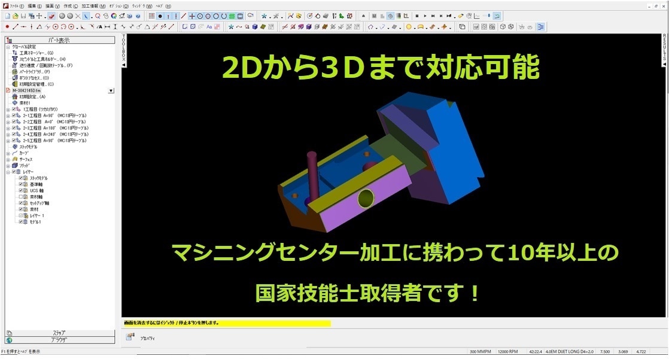Select the red point drawing tool
This screenshot has height=359, width=669.
point(7,26)
